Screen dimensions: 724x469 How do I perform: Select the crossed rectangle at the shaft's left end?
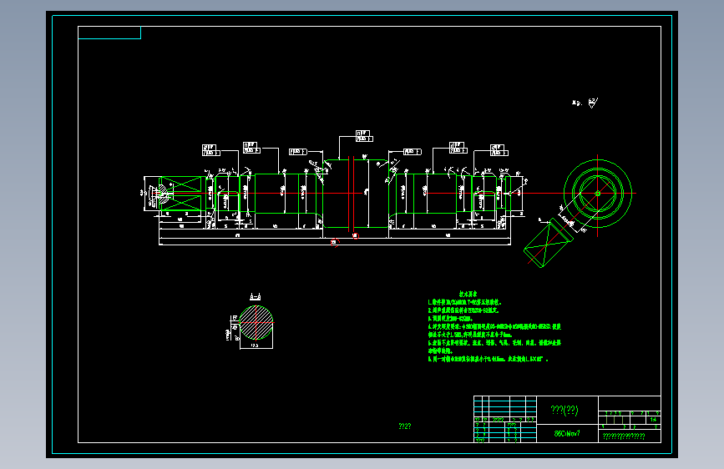[182, 194]
